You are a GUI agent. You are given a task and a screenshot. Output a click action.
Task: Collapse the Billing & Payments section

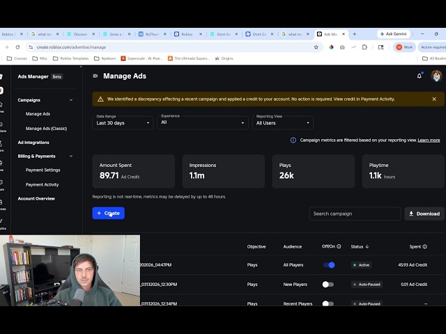pos(71,156)
